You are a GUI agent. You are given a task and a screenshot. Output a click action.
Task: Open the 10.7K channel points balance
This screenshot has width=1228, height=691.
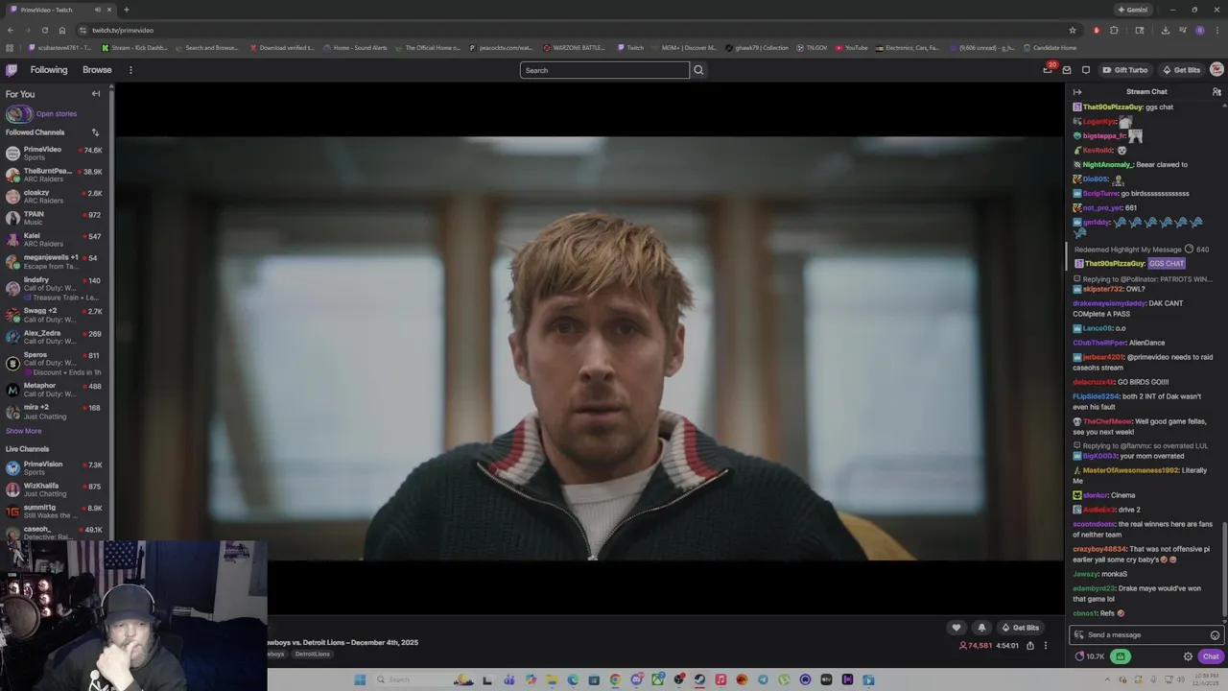tap(1091, 656)
